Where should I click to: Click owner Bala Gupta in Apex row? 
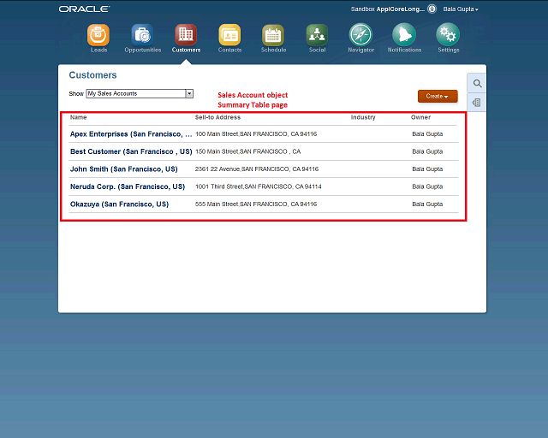pyautogui.click(x=427, y=134)
